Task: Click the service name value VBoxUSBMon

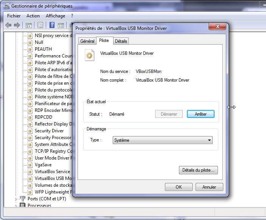Action: click(148, 71)
